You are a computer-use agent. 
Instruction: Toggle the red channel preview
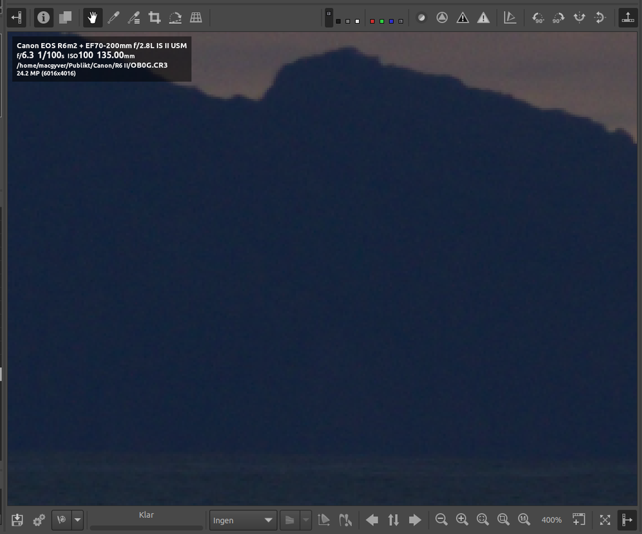point(372,21)
